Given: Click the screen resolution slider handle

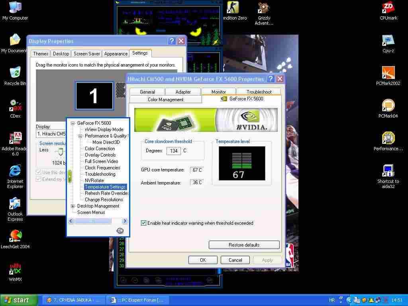Looking at the screenshot, I should (x=61, y=151).
